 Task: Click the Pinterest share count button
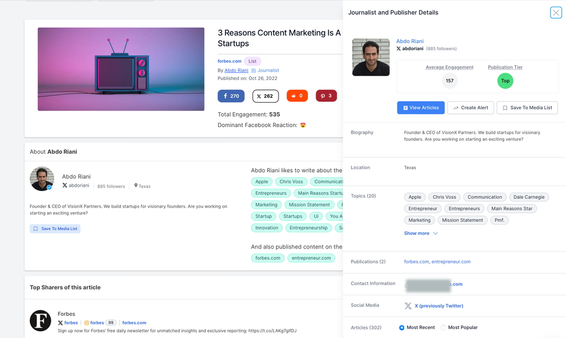coord(326,96)
